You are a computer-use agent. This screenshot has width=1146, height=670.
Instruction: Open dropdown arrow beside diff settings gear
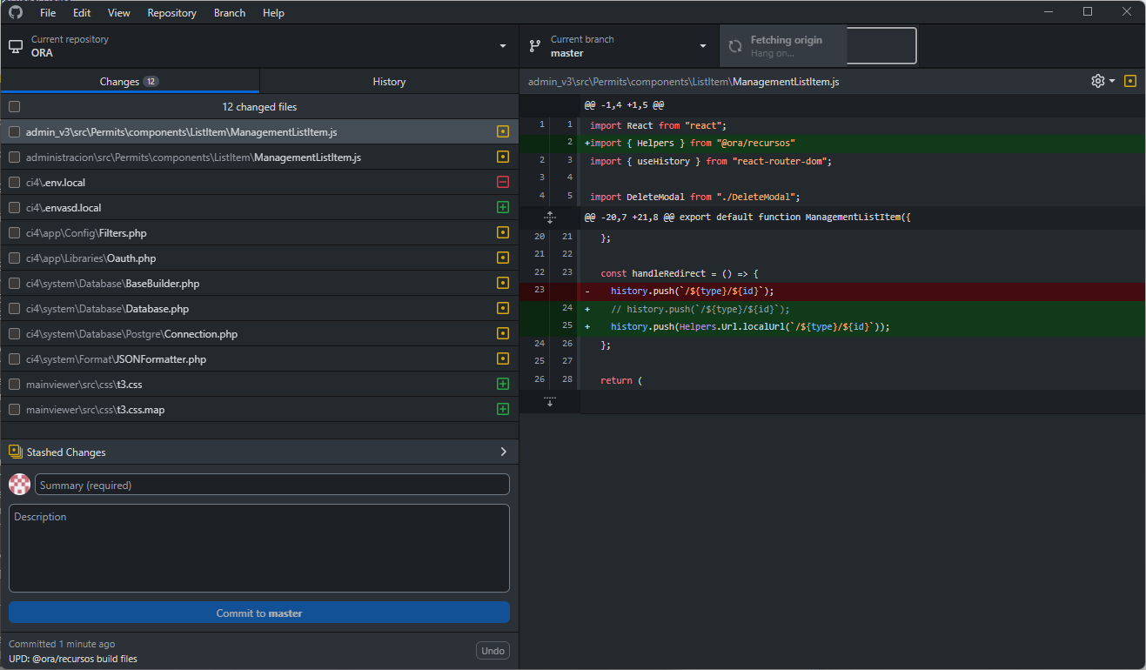(x=1112, y=81)
